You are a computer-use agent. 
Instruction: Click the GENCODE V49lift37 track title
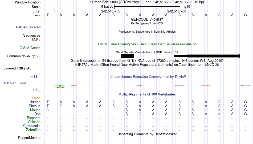click(147, 19)
